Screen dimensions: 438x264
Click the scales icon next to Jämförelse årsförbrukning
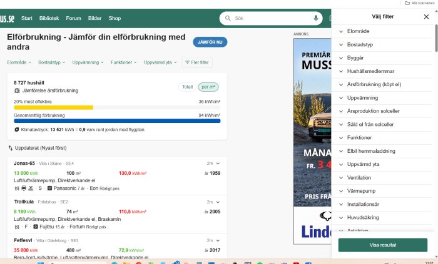pyautogui.click(x=17, y=90)
